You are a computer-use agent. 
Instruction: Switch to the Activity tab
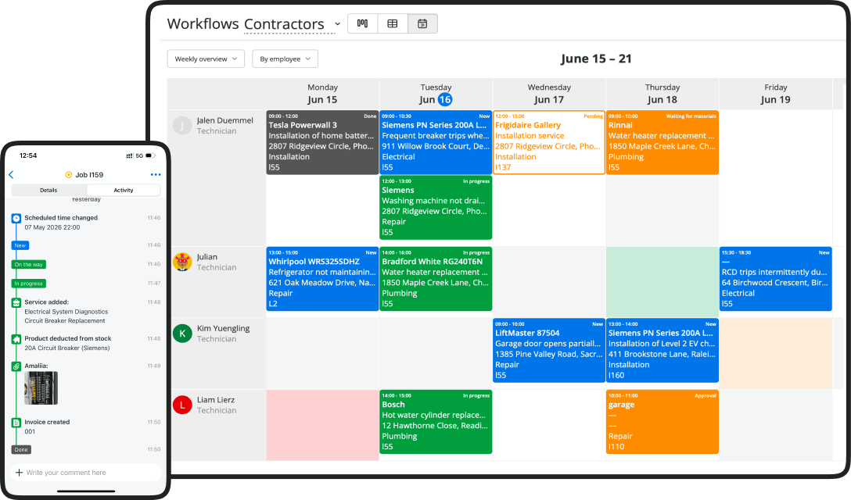[124, 191]
